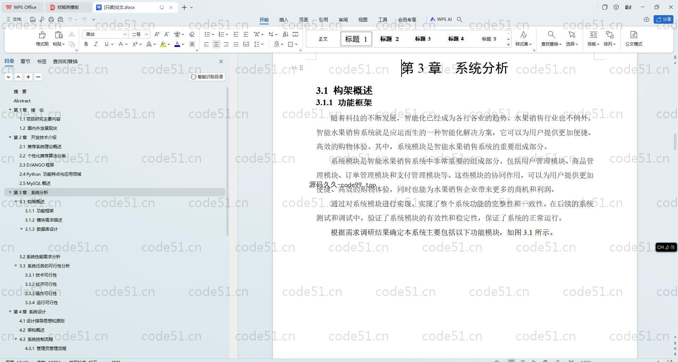The width and height of the screenshot is (678, 362).
Task: Open the font name combo box (黑体)
Action: [105, 34]
